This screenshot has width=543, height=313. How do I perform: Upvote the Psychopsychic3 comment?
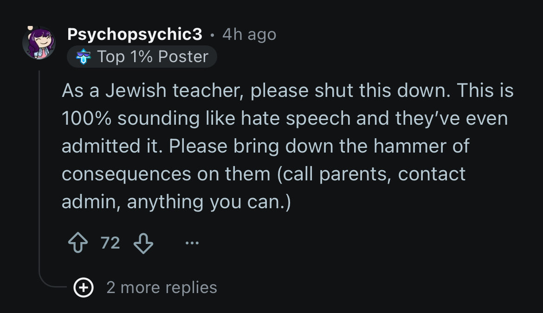tap(78, 243)
